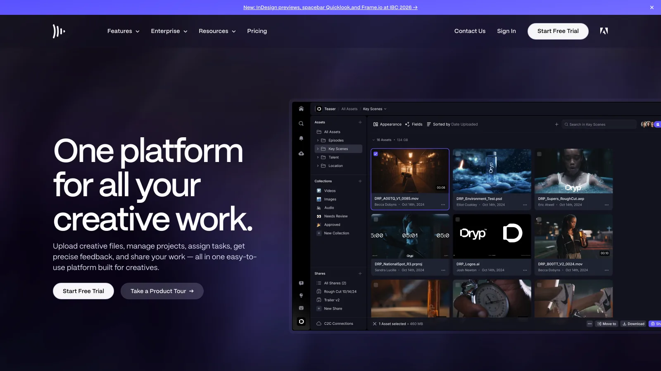
Task: Click the Adobe logo icon
Action: [x=604, y=31]
